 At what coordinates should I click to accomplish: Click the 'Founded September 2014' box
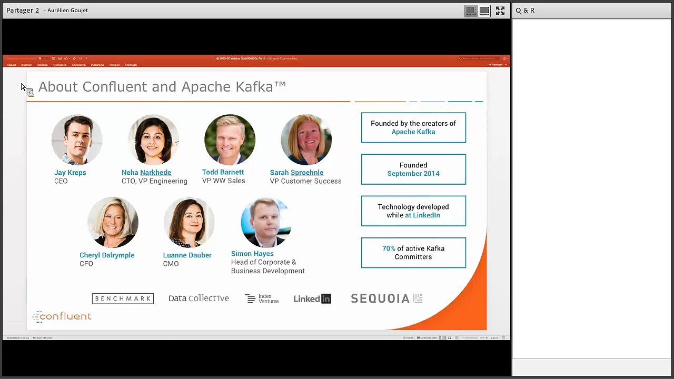[413, 169]
